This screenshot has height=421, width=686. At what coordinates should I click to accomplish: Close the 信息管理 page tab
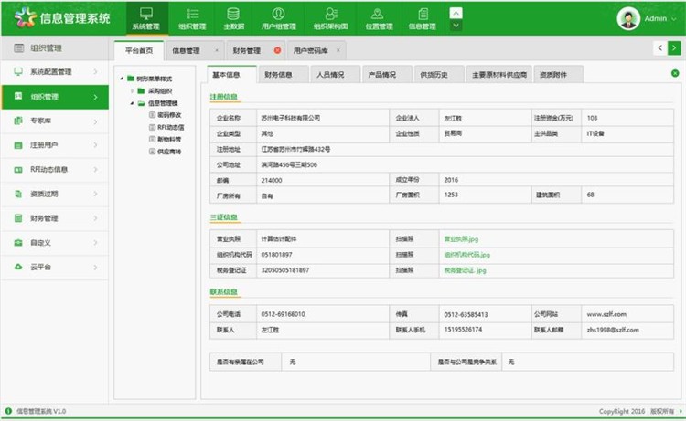[x=217, y=50]
